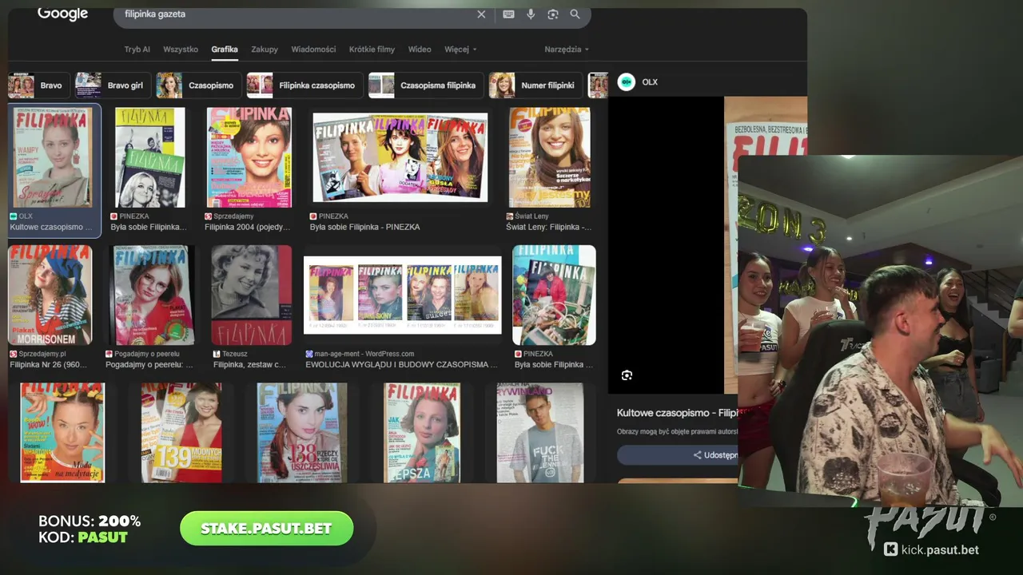
Task: Select the Czasopismo filter chip
Action: pyautogui.click(x=199, y=85)
